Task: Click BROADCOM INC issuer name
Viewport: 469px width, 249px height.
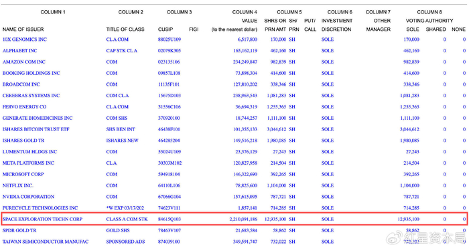Action: (21, 84)
